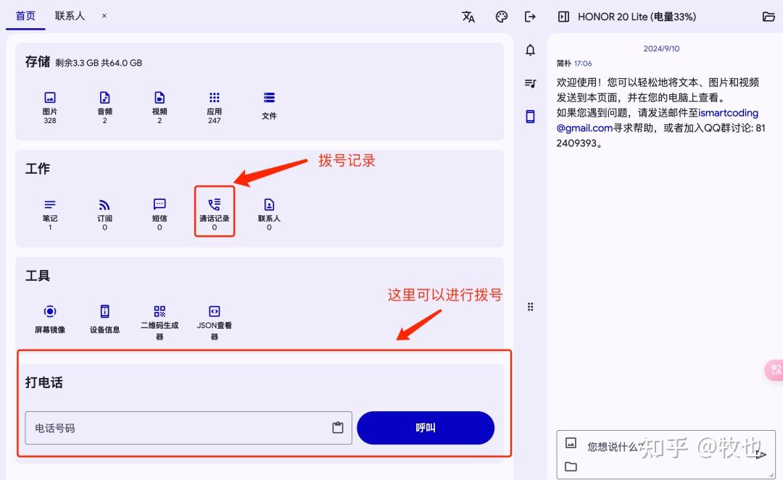The width and height of the screenshot is (783, 480).
Task: Open 订阅 (Feeds) in the work section
Action: tap(105, 214)
